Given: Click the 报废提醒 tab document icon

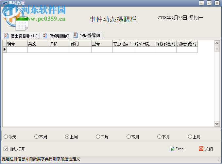Looking at the screenshot, I should click(x=76, y=35).
